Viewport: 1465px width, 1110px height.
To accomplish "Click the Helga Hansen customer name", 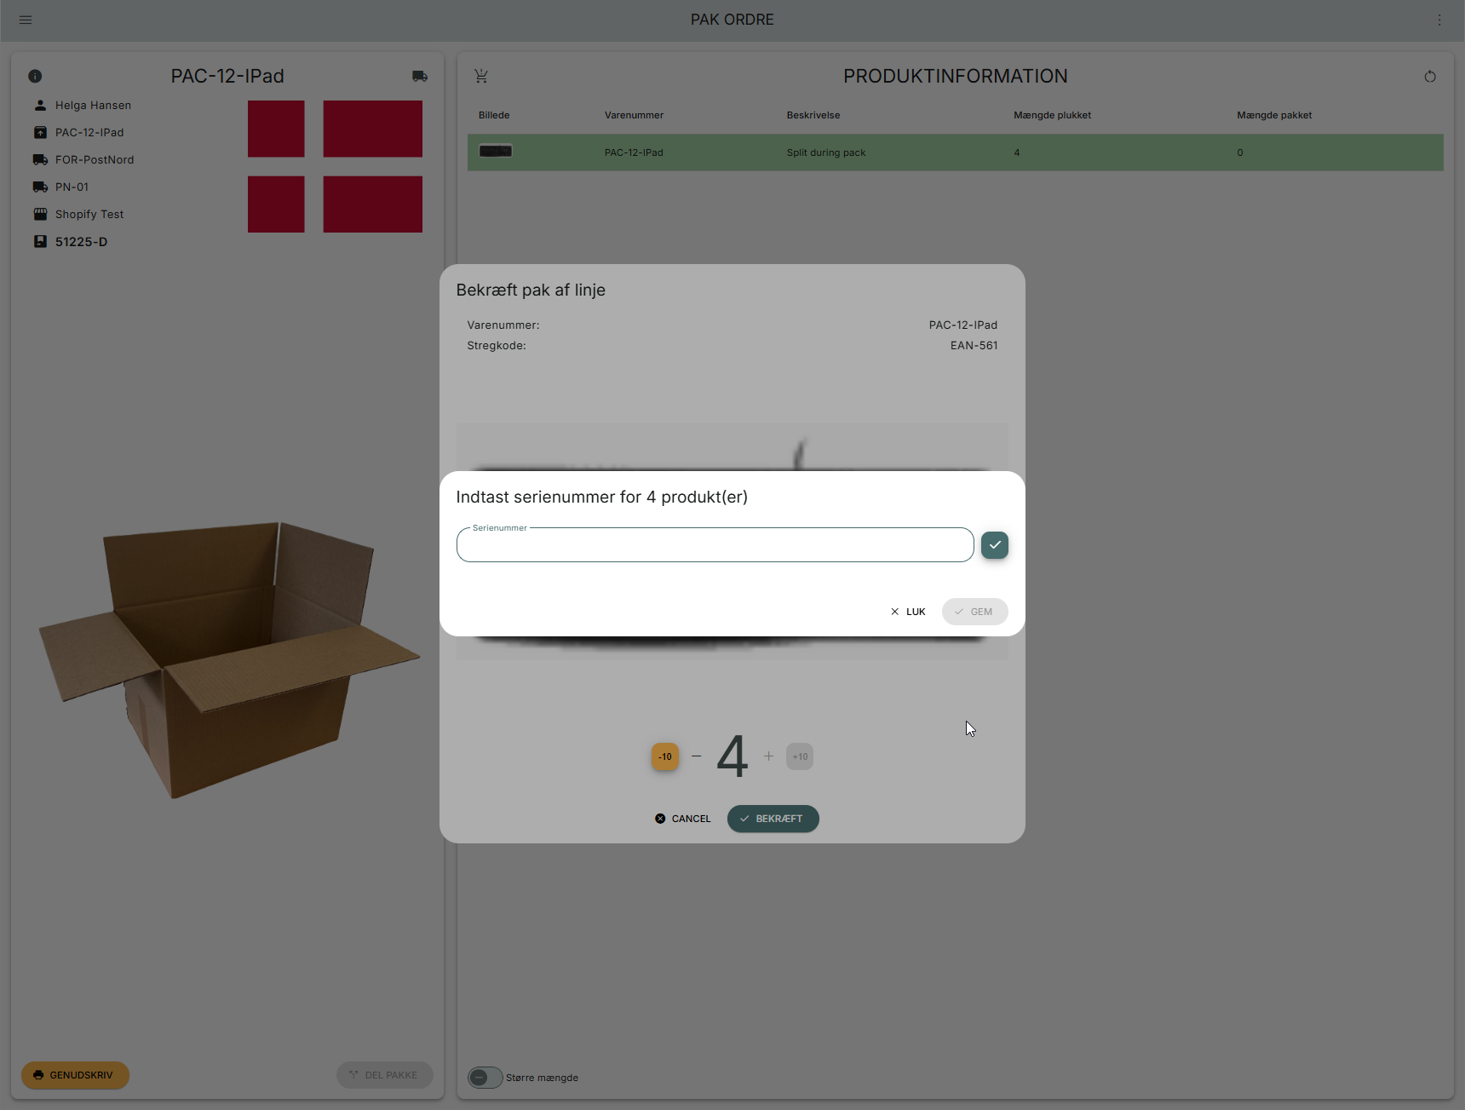I will click(93, 106).
